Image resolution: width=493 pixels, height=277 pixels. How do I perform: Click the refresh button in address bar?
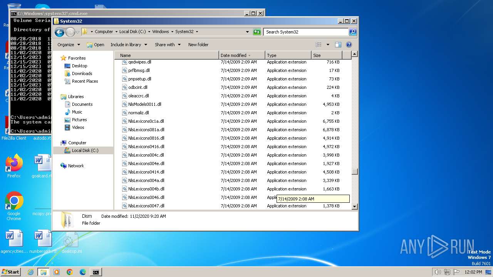(257, 32)
